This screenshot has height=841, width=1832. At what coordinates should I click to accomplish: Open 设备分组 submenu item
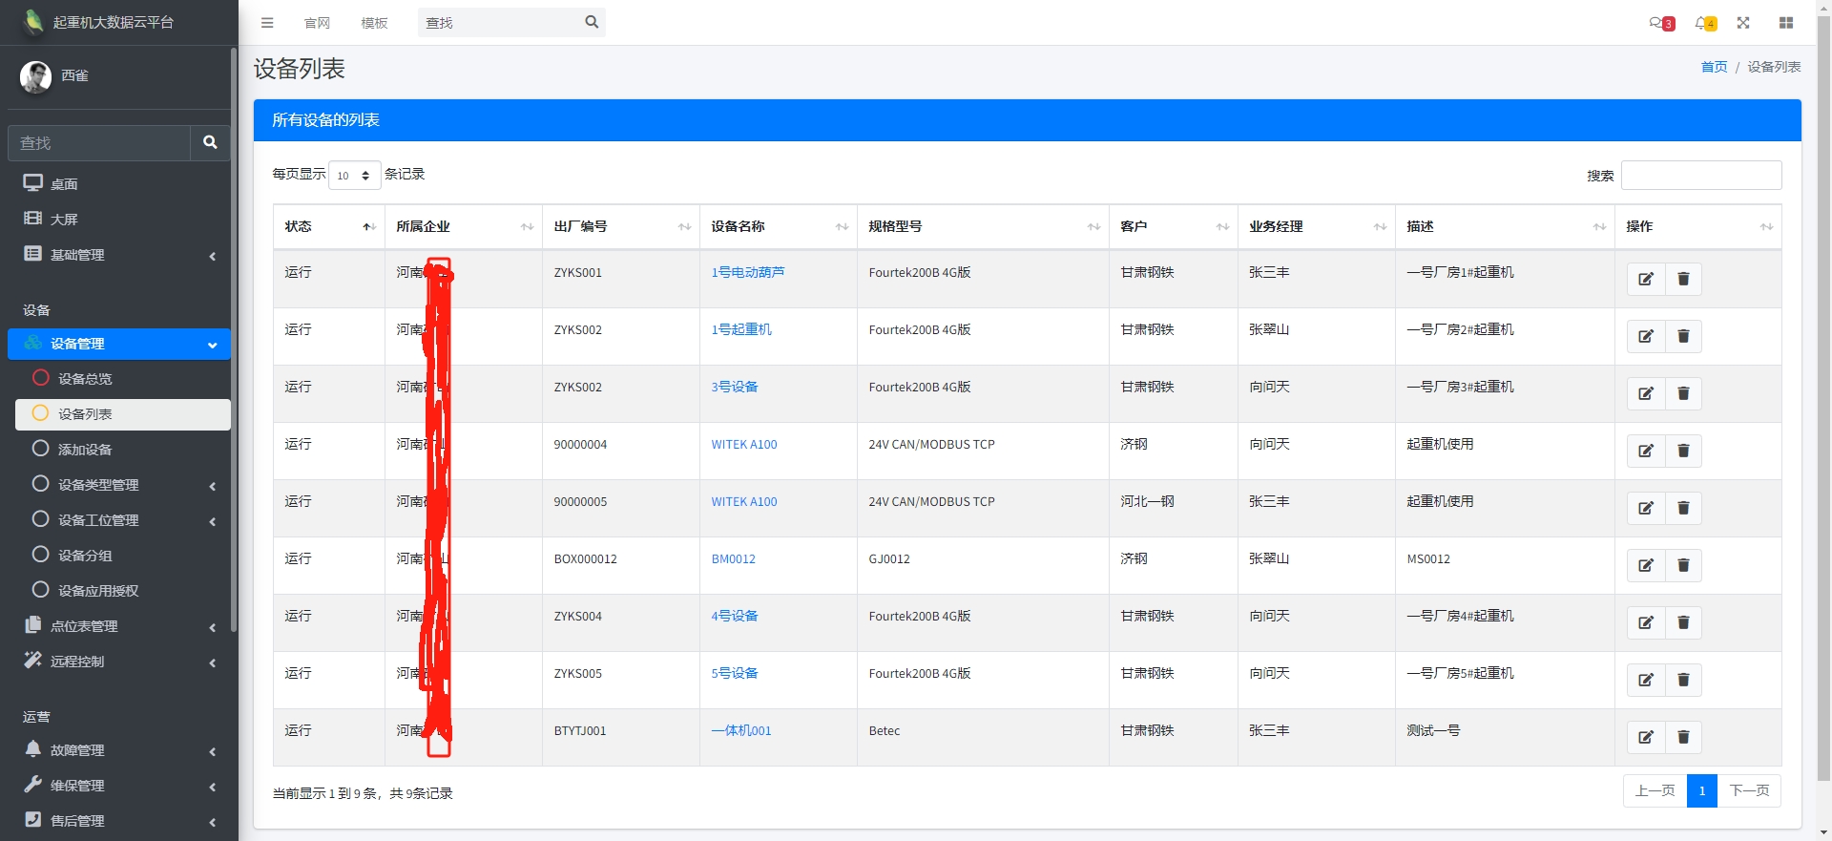pyautogui.click(x=123, y=556)
